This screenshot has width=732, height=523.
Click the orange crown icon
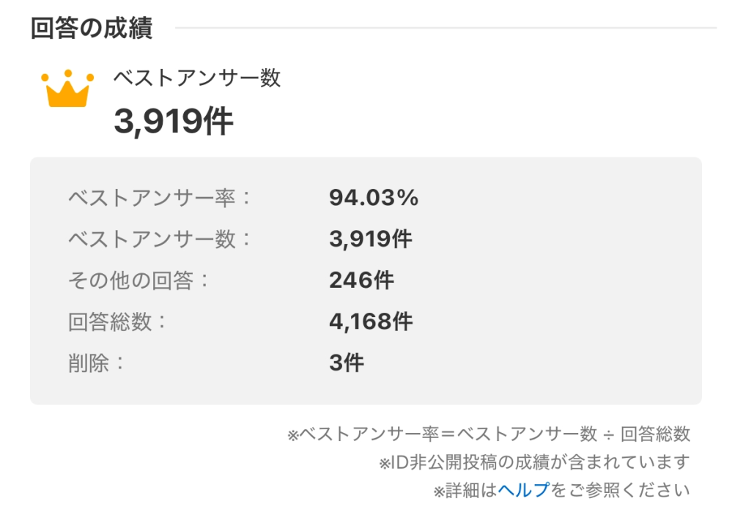pyautogui.click(x=67, y=88)
